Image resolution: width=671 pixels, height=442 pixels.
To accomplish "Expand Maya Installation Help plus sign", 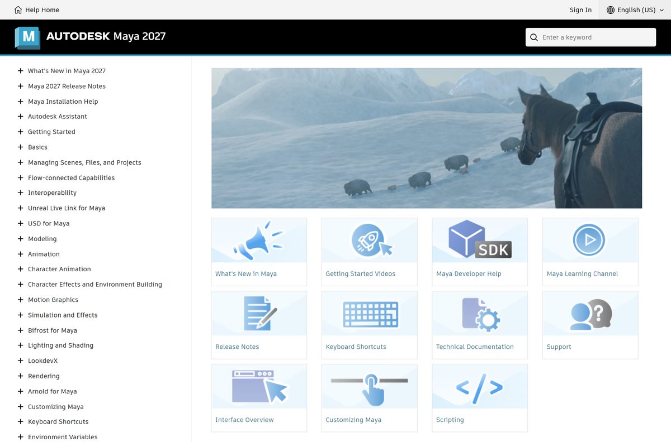I will tap(20, 102).
